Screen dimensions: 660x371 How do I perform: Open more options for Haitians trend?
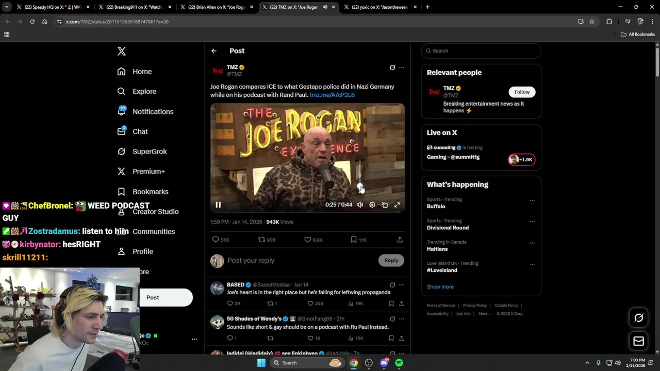coord(532,243)
